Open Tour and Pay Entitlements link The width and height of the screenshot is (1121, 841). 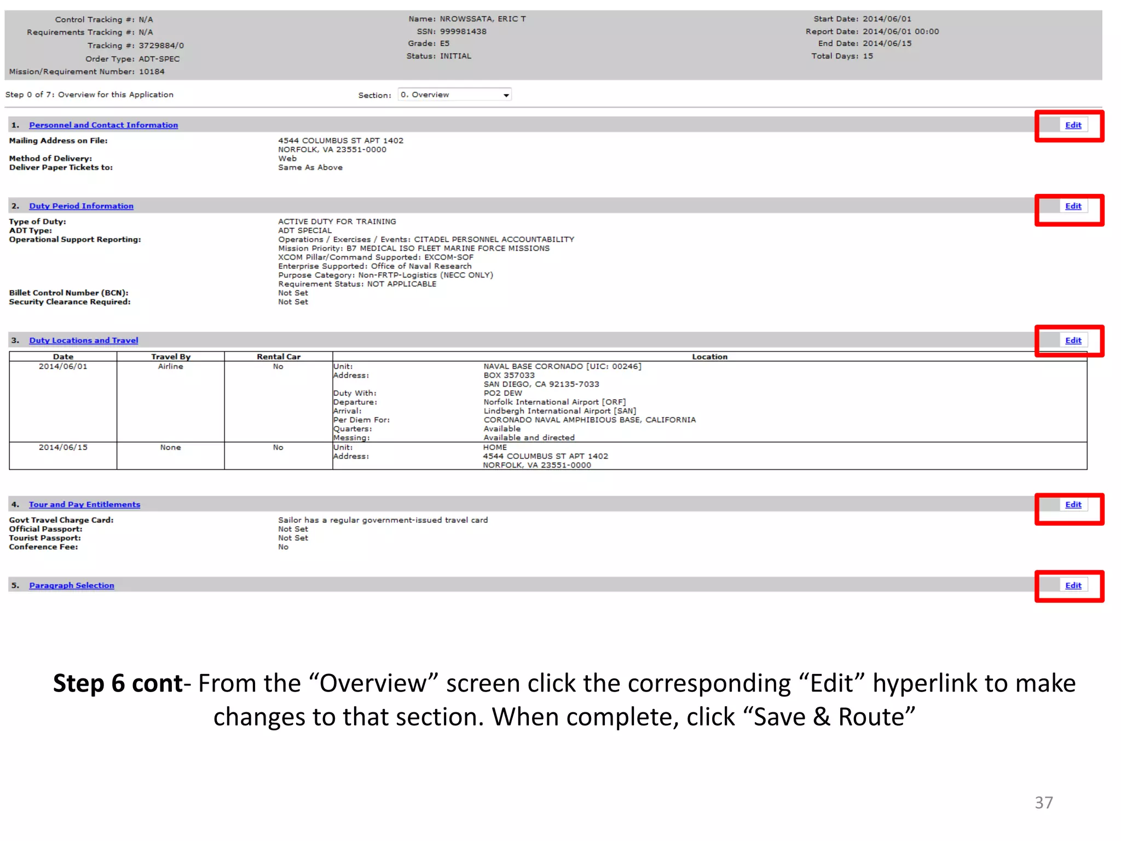point(84,504)
